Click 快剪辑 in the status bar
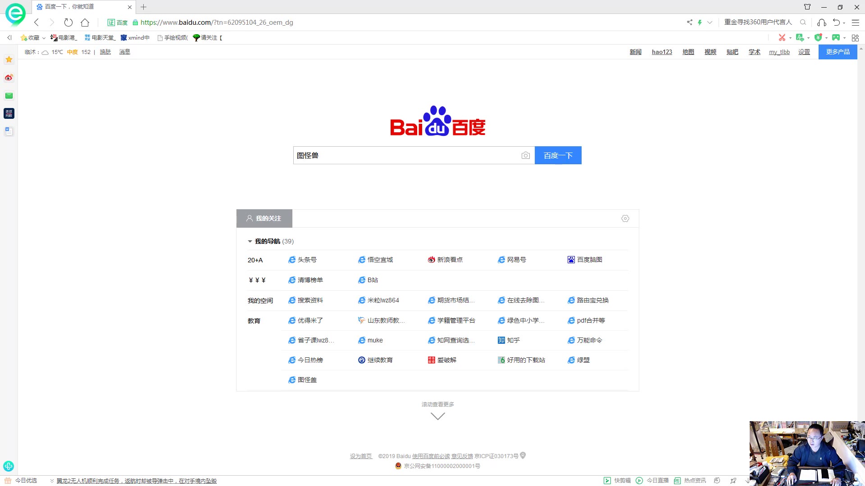The width and height of the screenshot is (865, 486). click(x=617, y=481)
